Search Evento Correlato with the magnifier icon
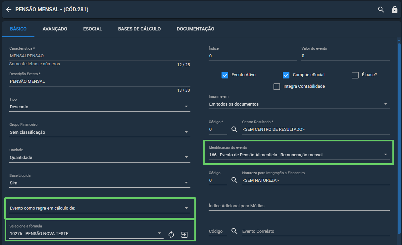Image resolution: width=402 pixels, height=245 pixels. (234, 231)
